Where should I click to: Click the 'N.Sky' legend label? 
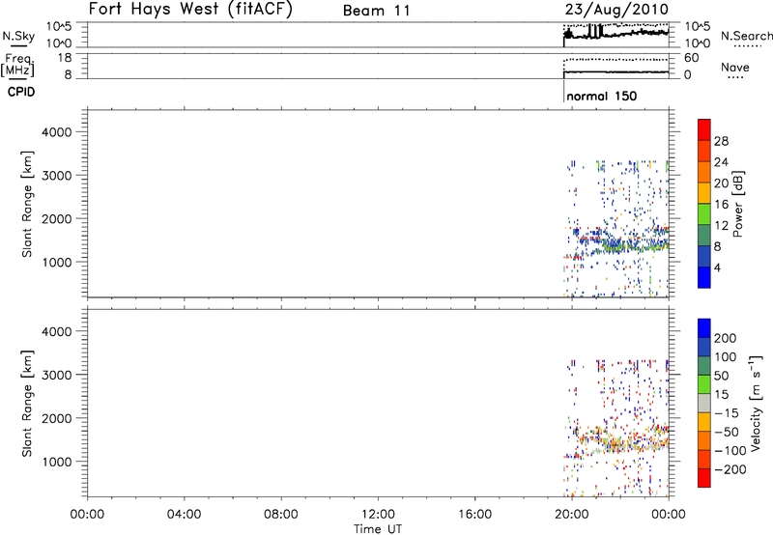click(x=18, y=36)
